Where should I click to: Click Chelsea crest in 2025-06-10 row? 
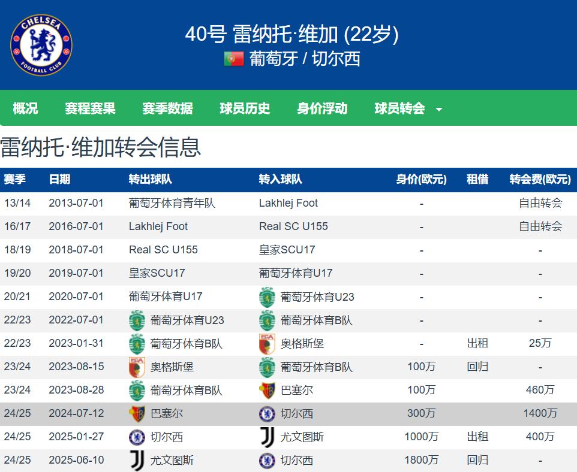(x=267, y=460)
